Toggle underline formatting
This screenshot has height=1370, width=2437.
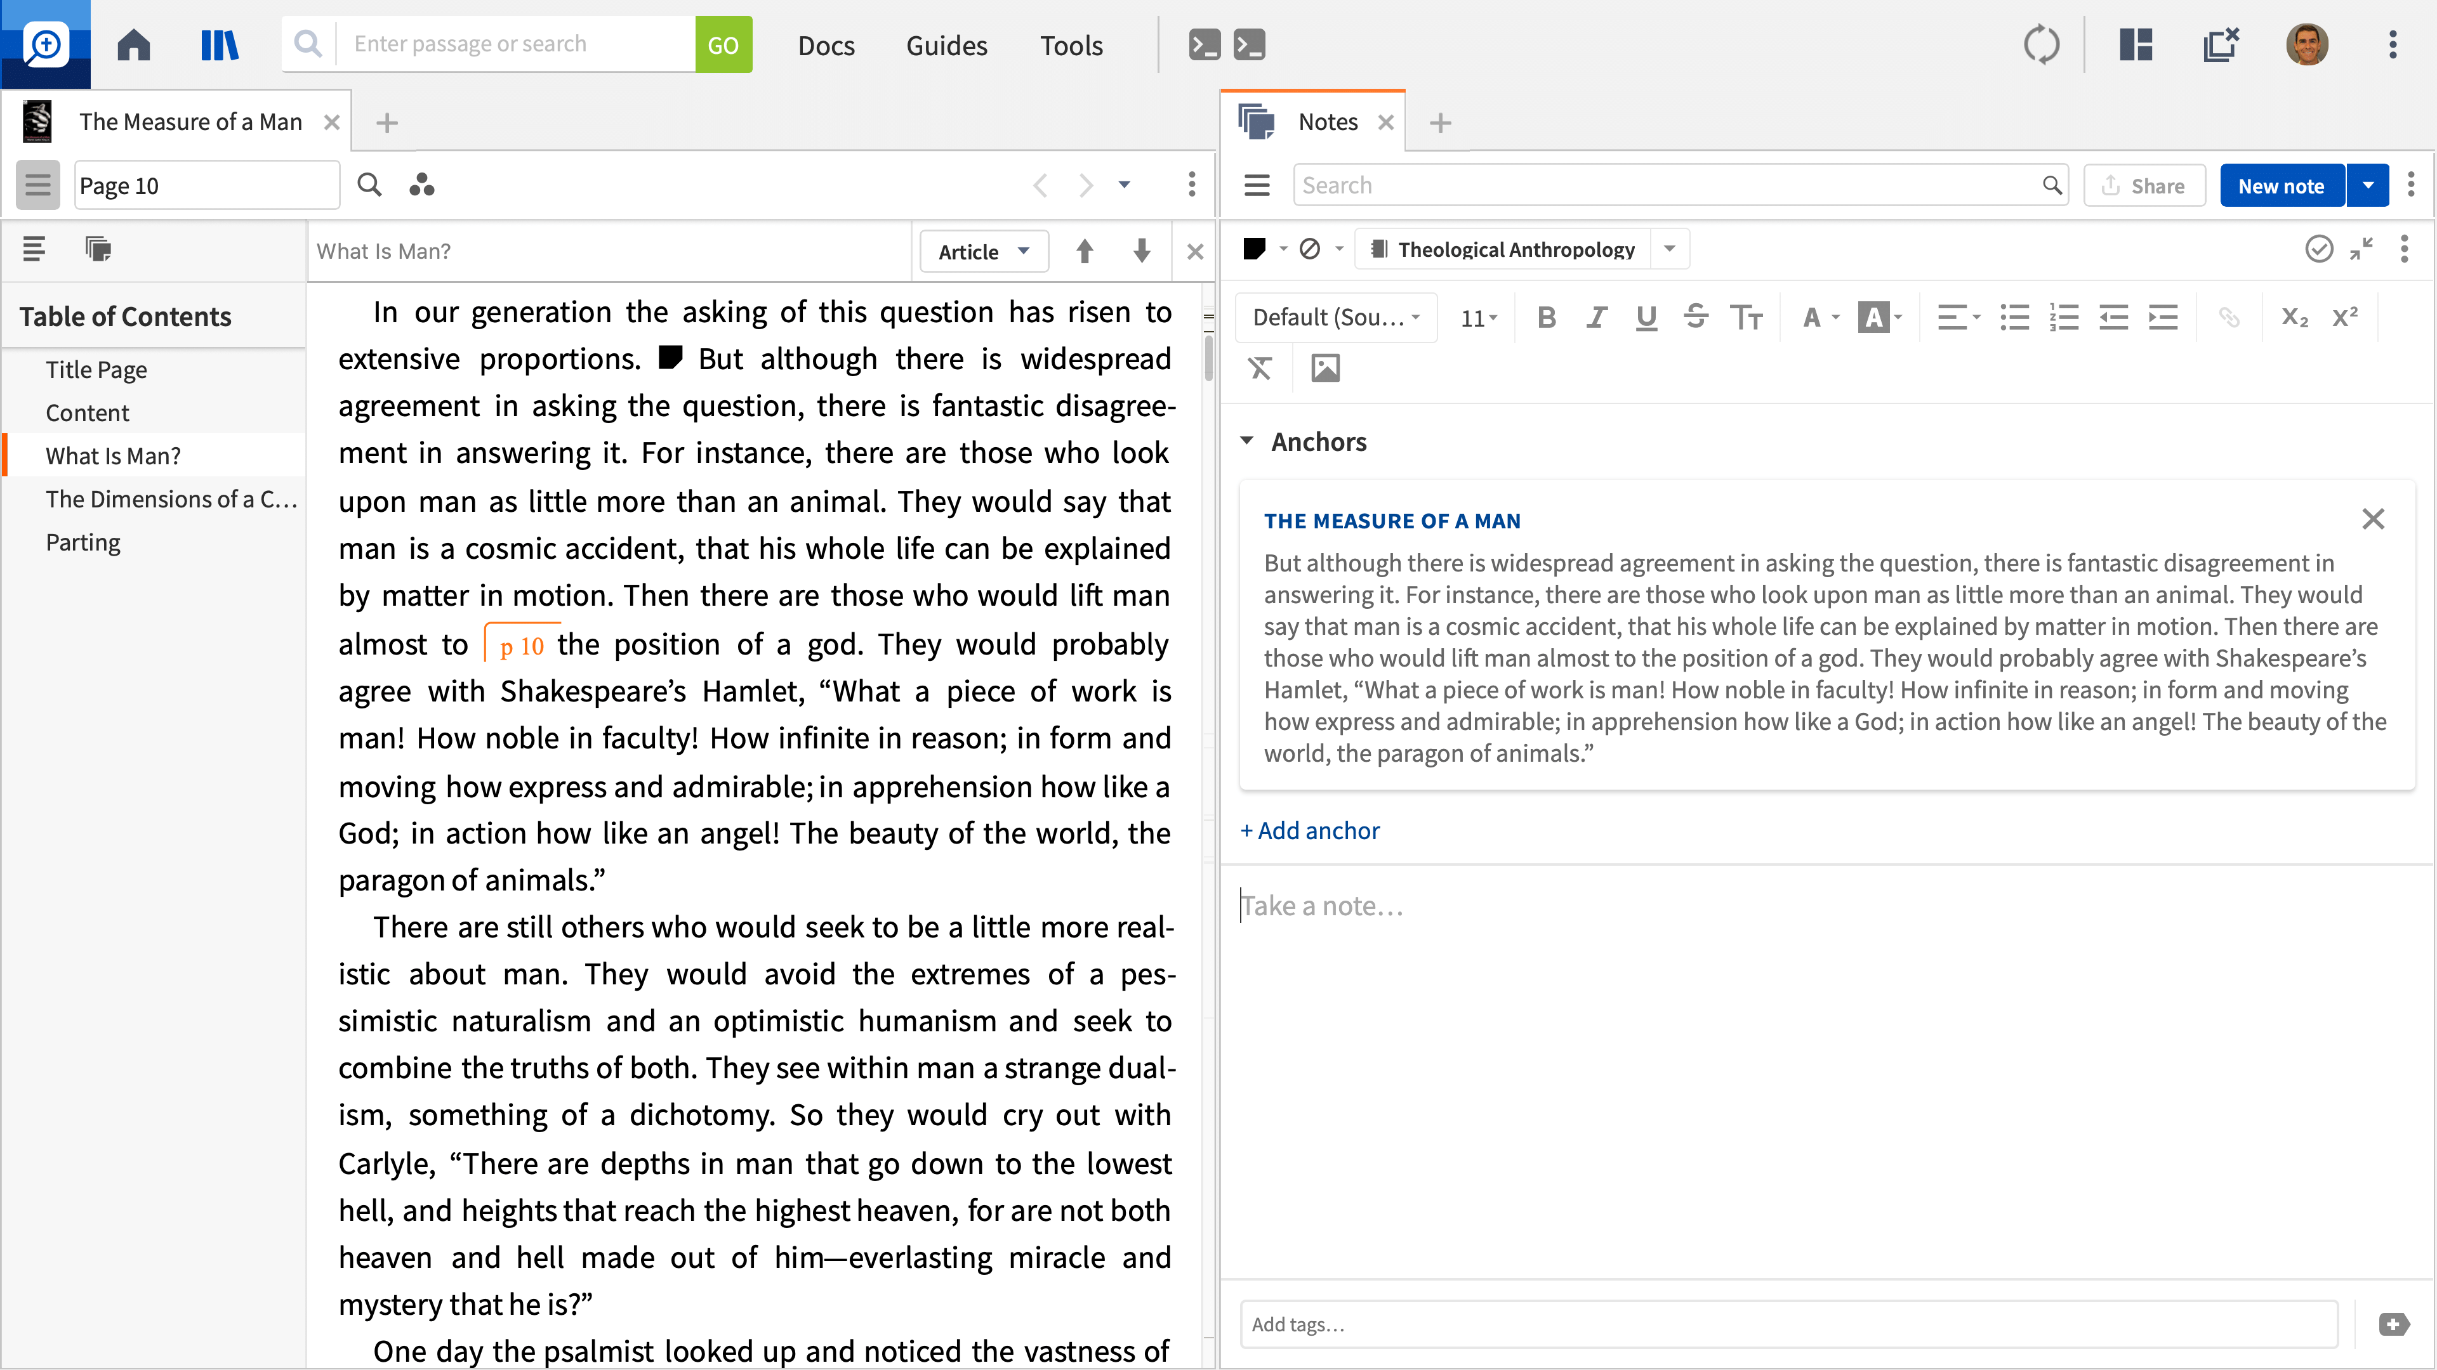click(1646, 316)
